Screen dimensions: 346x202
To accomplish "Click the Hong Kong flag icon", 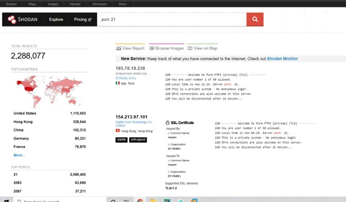I will 118,131.
